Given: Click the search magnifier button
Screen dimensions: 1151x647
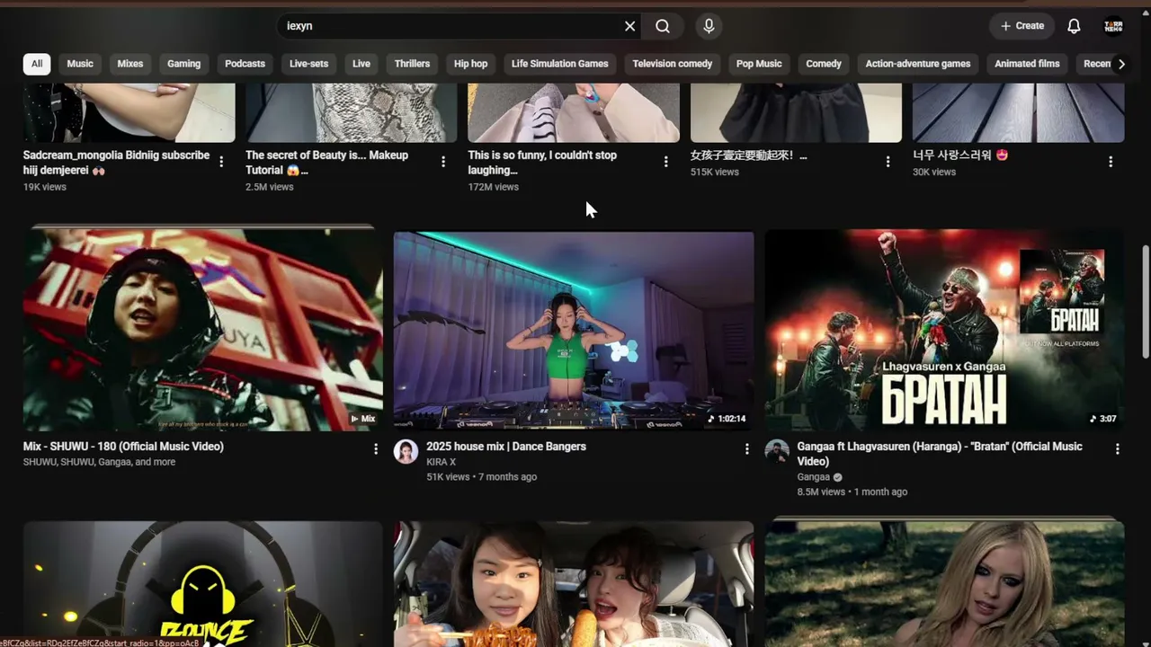Looking at the screenshot, I should tap(663, 26).
